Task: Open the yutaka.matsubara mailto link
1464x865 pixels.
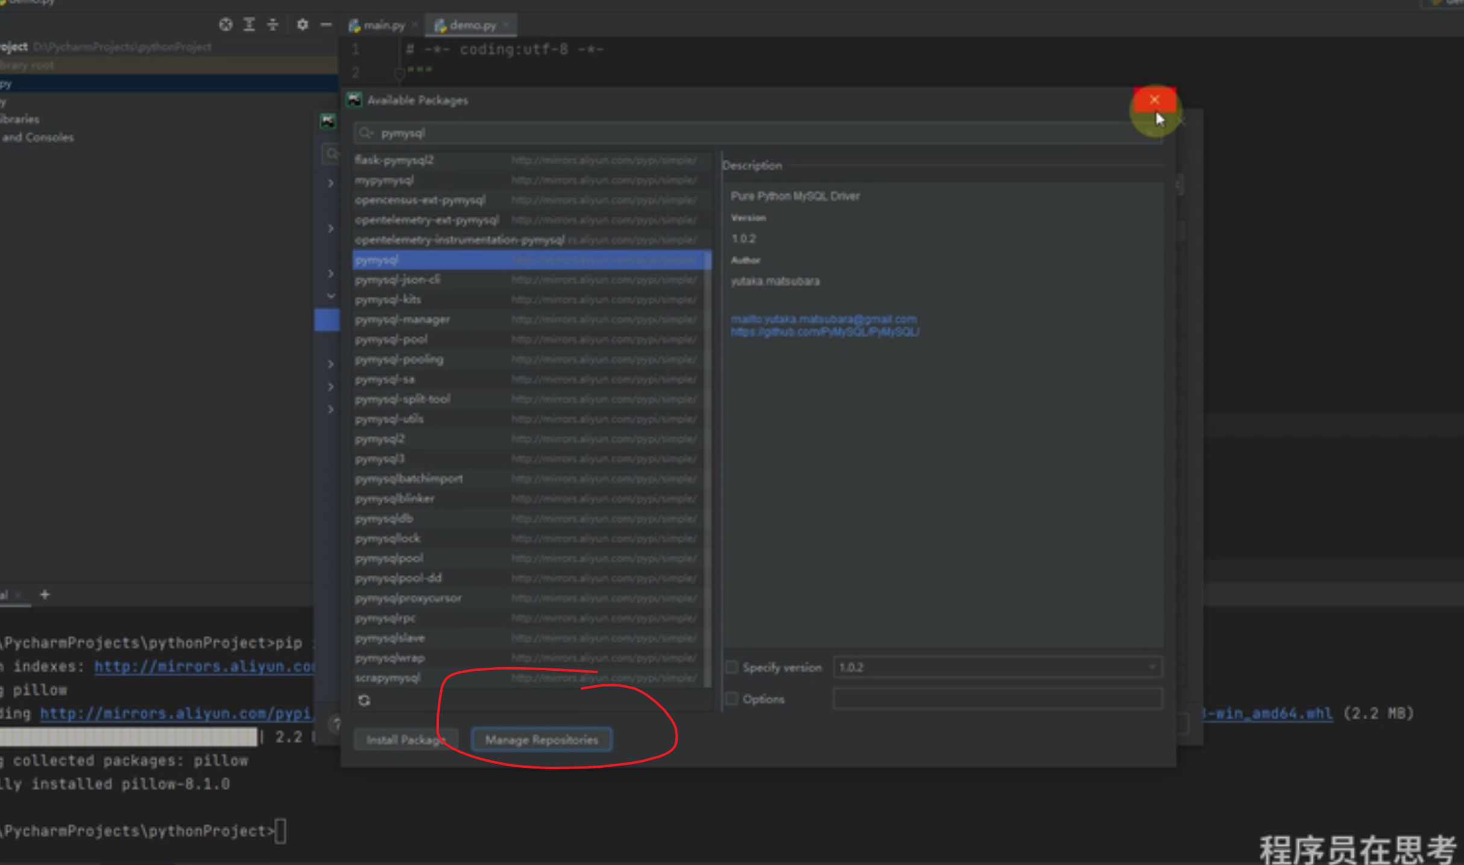Action: [824, 318]
